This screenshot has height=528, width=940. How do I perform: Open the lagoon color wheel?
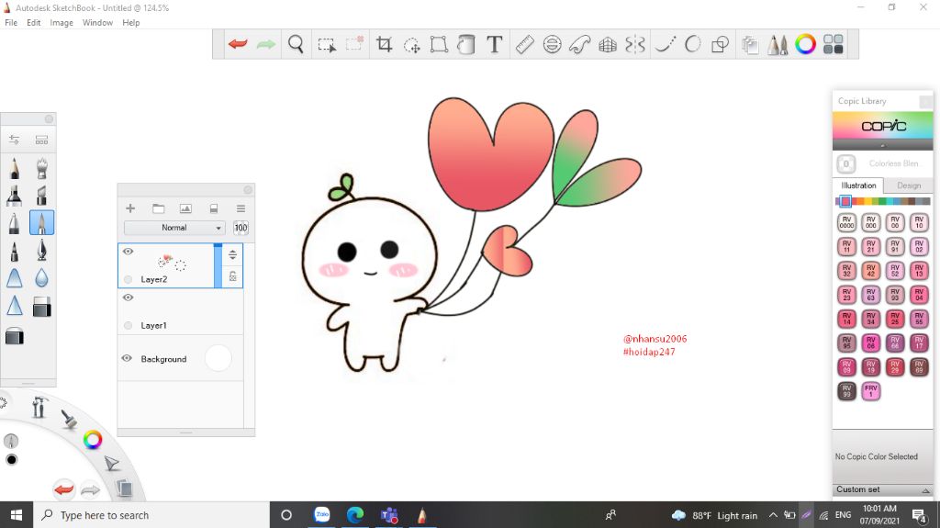[x=93, y=440]
